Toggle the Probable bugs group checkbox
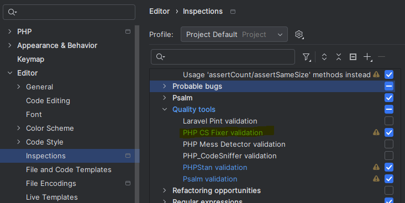The height and width of the screenshot is (203, 405). coord(389,86)
